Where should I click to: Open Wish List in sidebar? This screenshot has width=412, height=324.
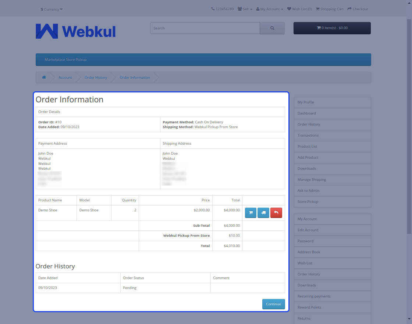click(x=333, y=263)
